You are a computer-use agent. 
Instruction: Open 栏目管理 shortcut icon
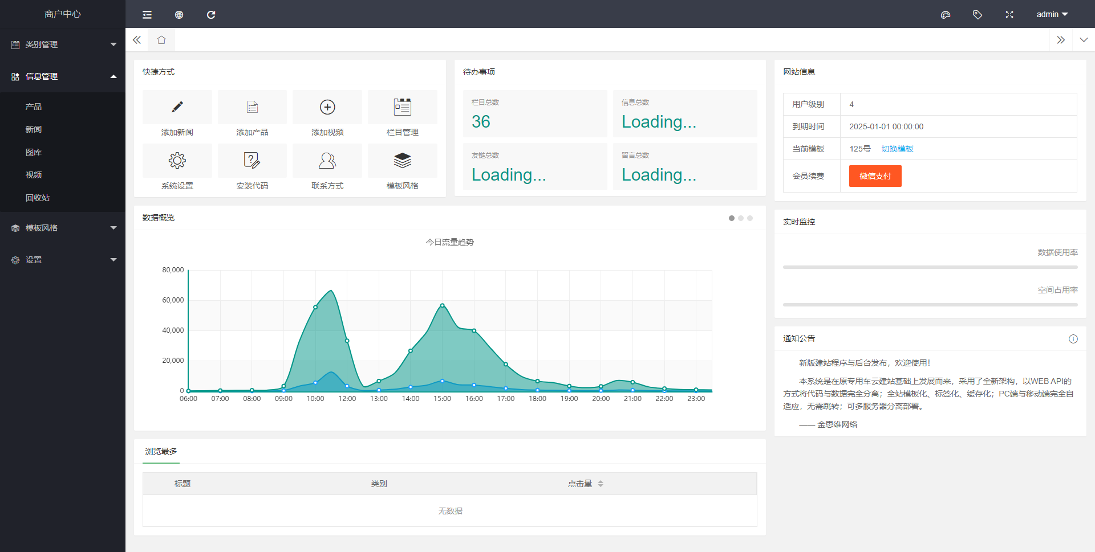click(402, 107)
